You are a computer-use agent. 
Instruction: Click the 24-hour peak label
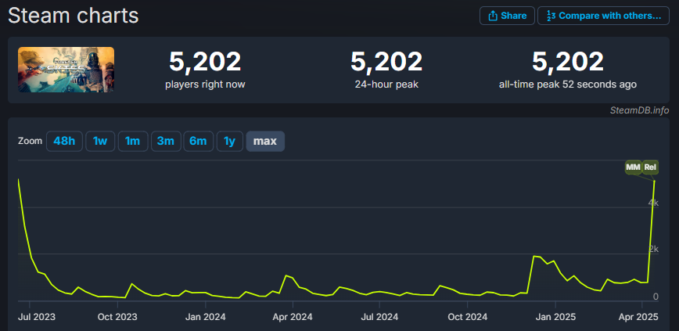click(x=386, y=85)
